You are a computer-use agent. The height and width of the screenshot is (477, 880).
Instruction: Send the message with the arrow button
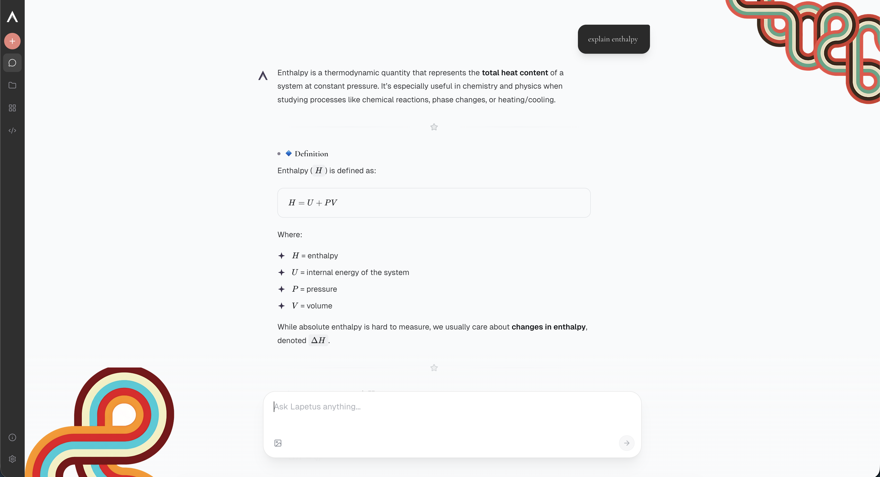(x=627, y=443)
